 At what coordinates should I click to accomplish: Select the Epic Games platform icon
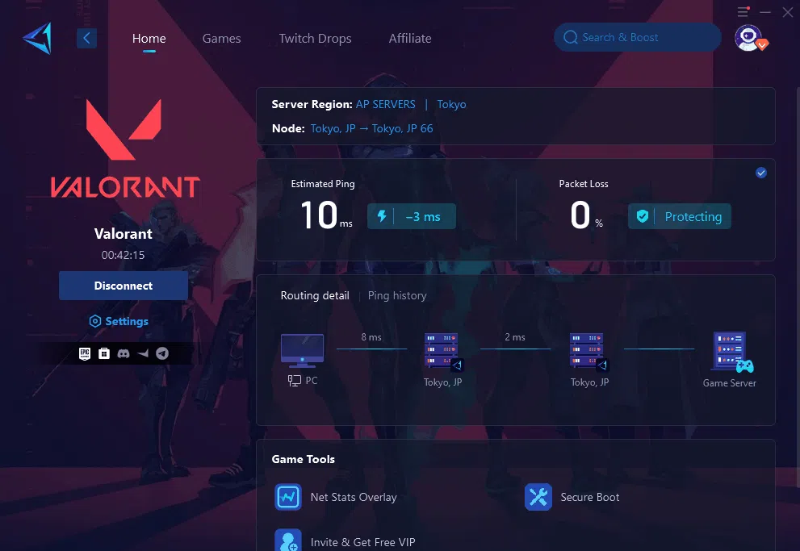(x=85, y=353)
